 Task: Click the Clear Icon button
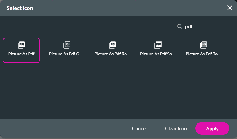tap(176, 128)
